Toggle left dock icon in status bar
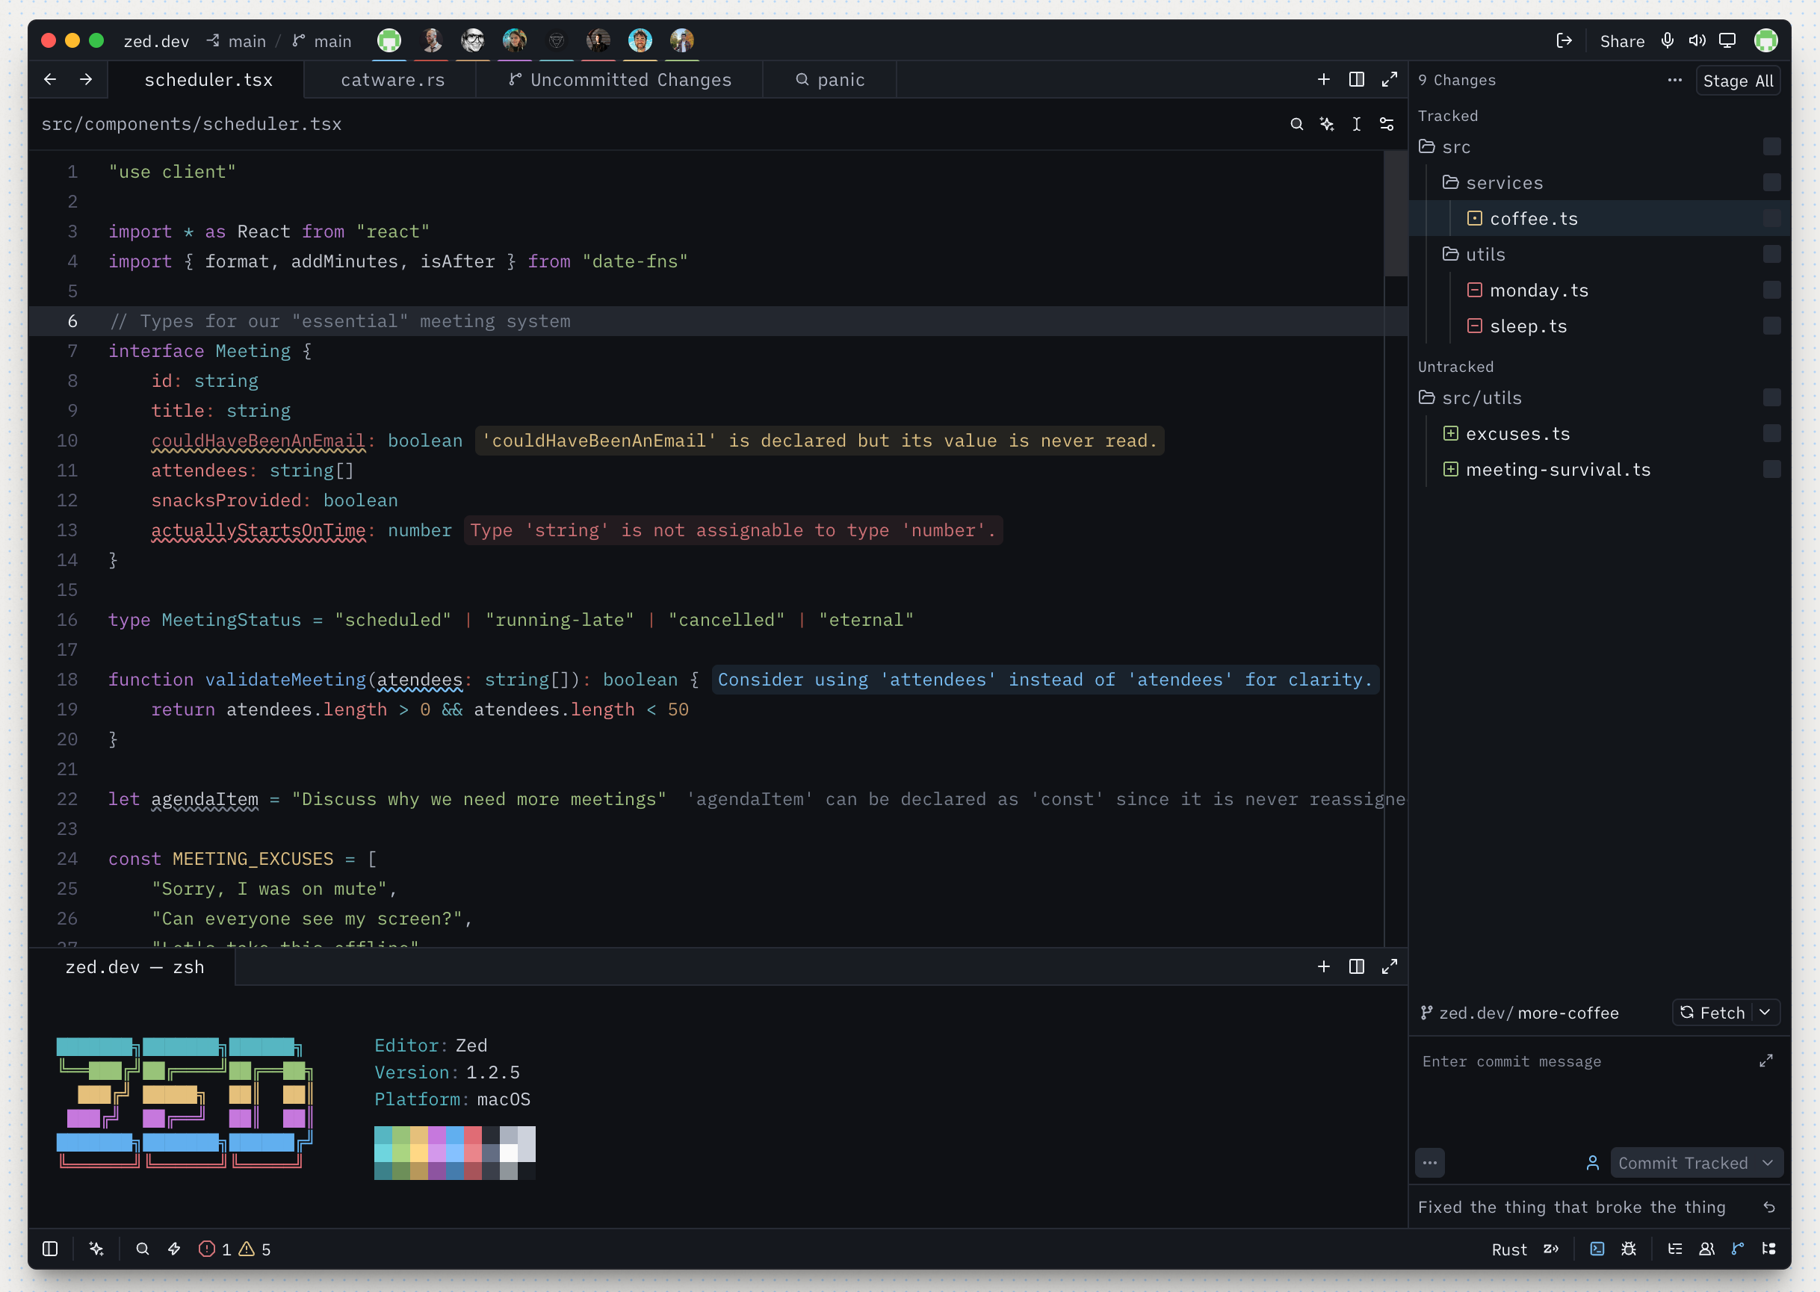 click(x=50, y=1249)
